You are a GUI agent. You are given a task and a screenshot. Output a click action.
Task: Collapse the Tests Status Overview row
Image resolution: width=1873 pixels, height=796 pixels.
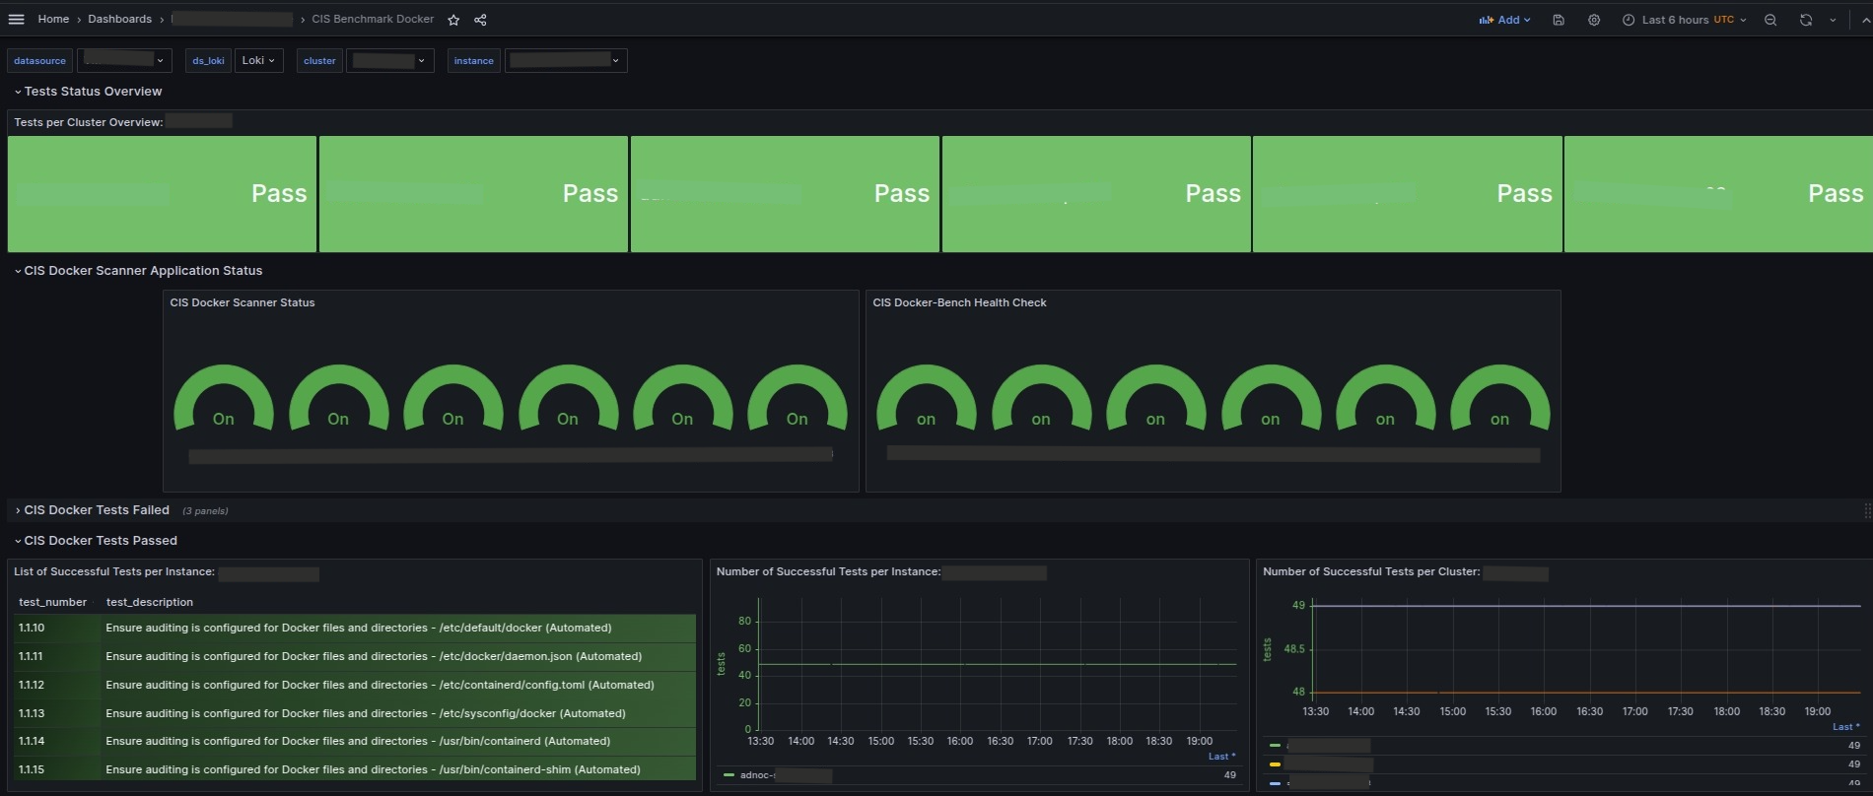[x=88, y=92]
